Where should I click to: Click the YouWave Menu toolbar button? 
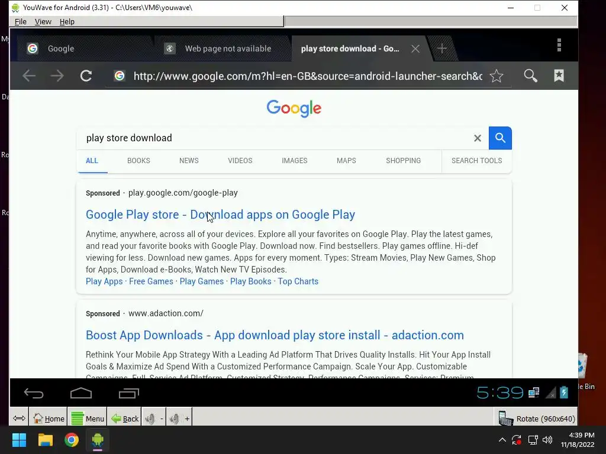point(88,419)
